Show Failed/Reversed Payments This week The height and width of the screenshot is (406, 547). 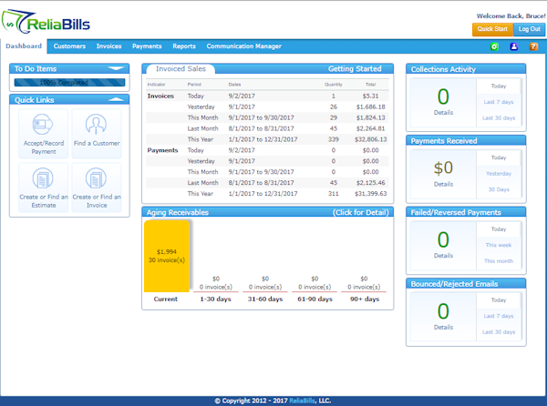(499, 245)
